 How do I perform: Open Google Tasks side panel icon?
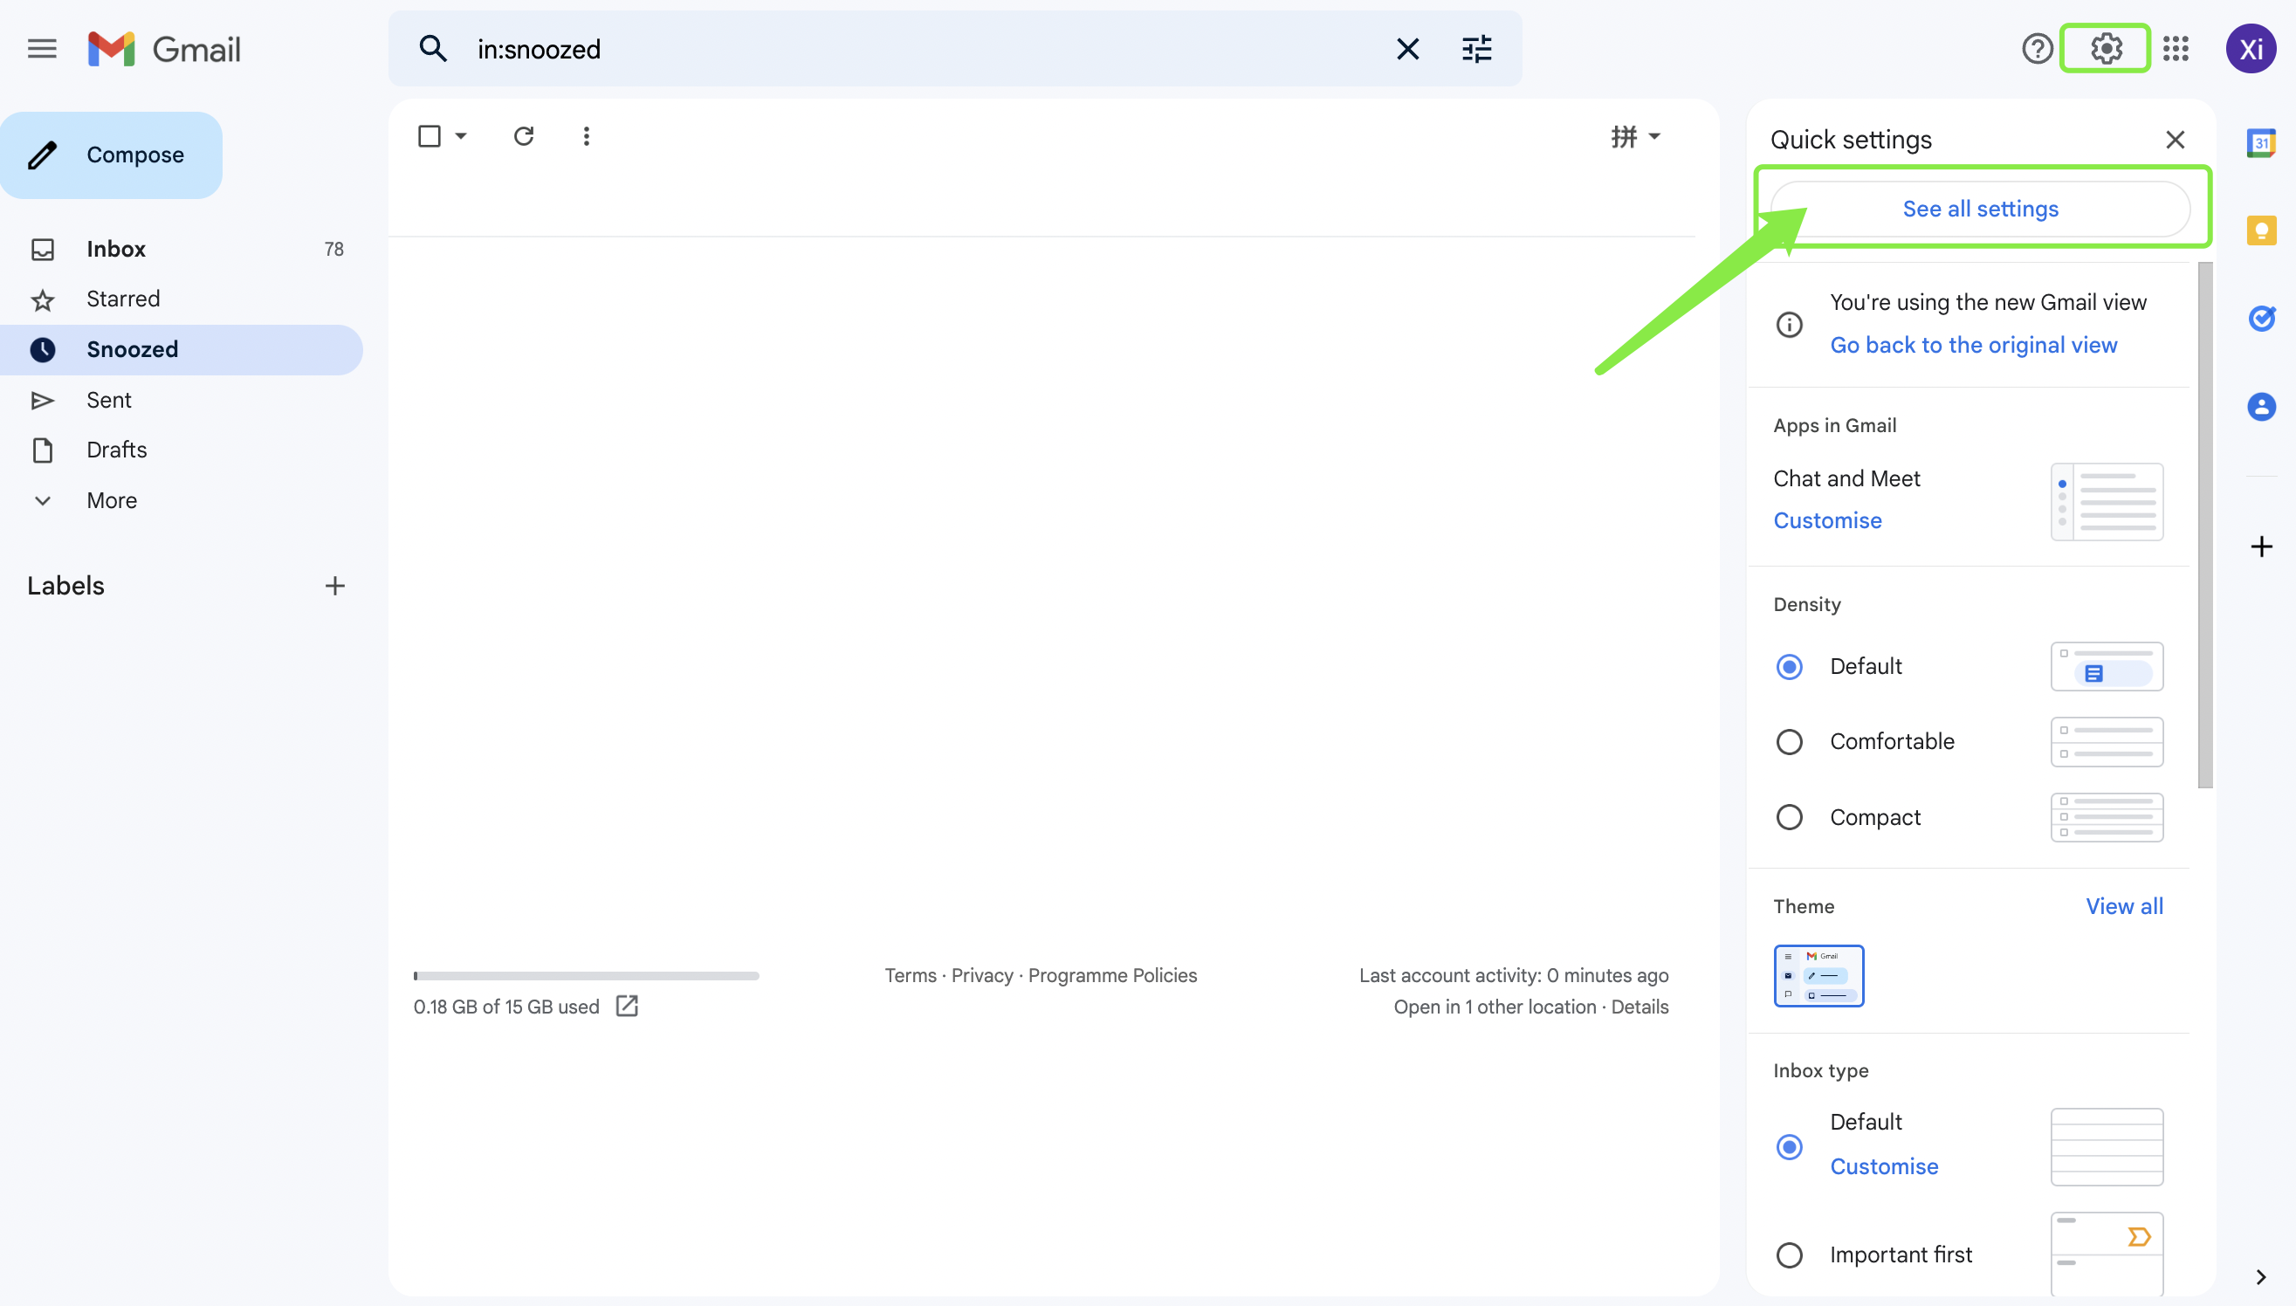2261,319
